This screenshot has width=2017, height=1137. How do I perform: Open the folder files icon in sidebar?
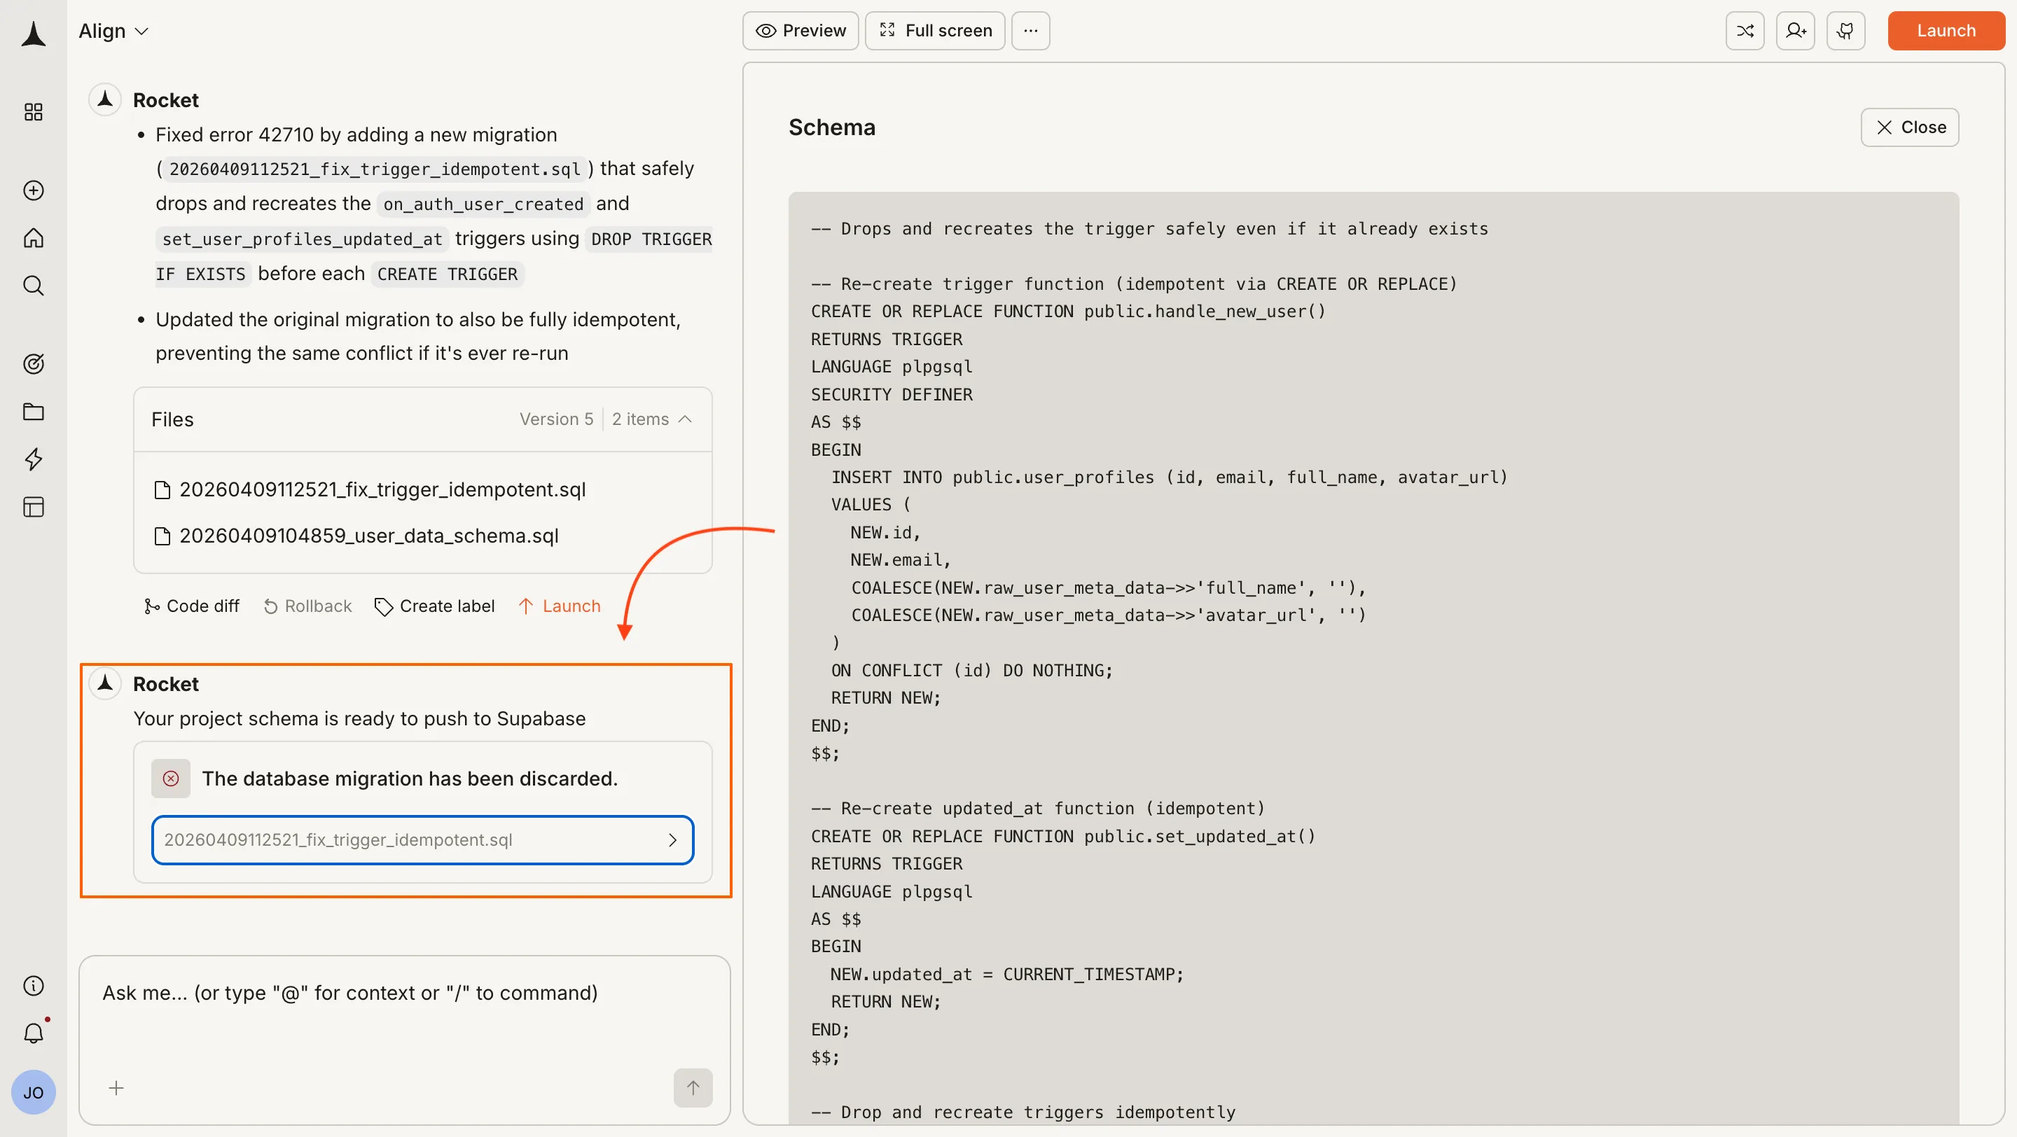point(33,412)
